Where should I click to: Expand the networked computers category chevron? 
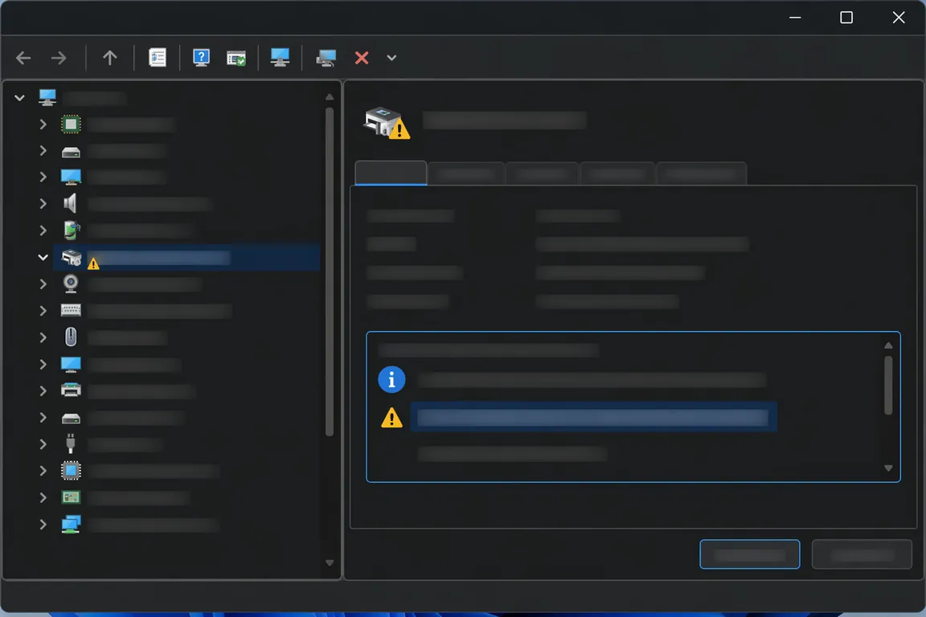tap(43, 525)
